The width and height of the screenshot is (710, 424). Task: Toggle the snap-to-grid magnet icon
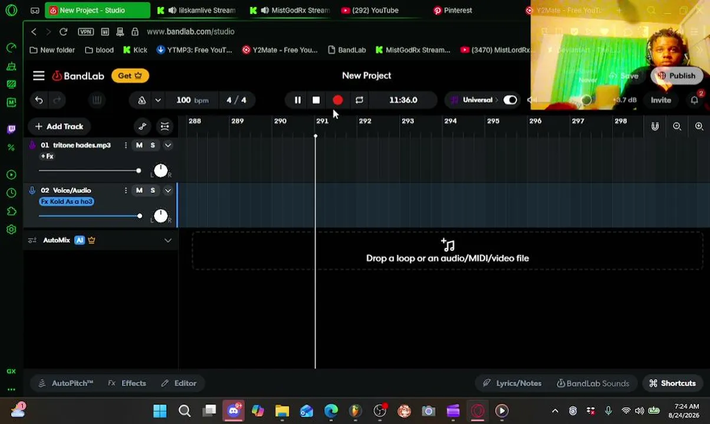[x=655, y=126]
